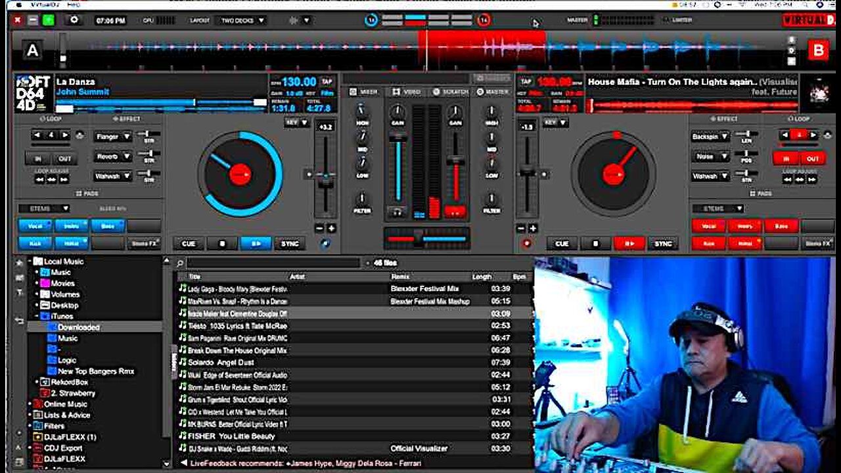Open the Noise effect dropdown
Screen dimensions: 841x473
point(710,157)
